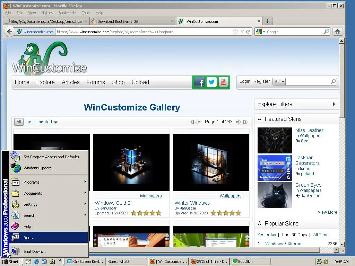Switch to basic.html tab
The width and height of the screenshot is (355, 266).
point(46,21)
